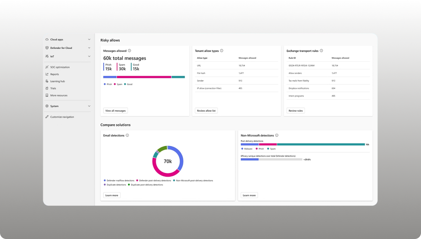Click Defender mailflow detections legend item
The height and width of the screenshot is (239, 421).
point(119,180)
